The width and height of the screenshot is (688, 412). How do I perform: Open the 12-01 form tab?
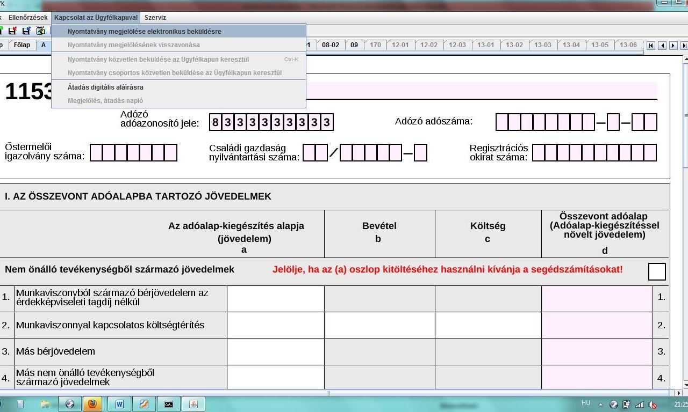pos(400,45)
